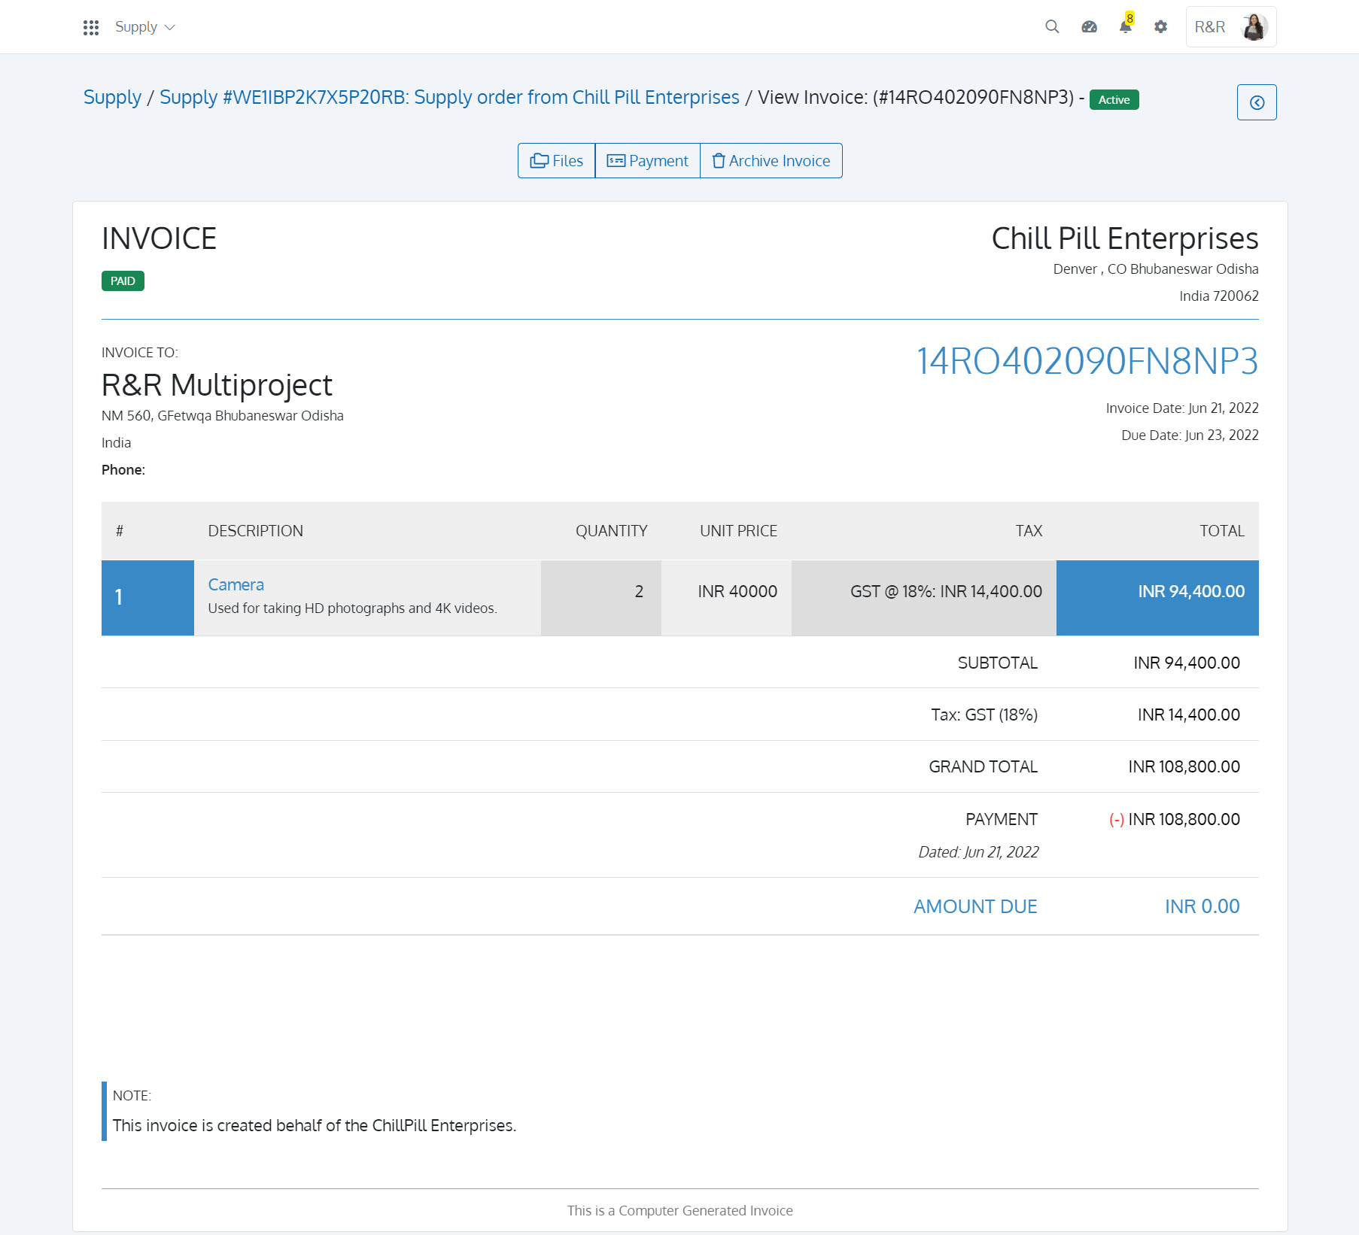The width and height of the screenshot is (1359, 1235).
Task: Click Archive Invoice button
Action: (x=771, y=161)
